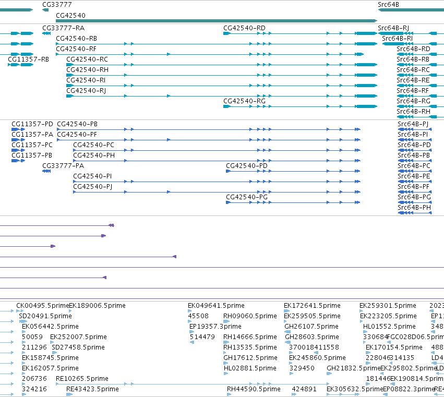Select transcript CG42540-RI label

tap(86, 80)
